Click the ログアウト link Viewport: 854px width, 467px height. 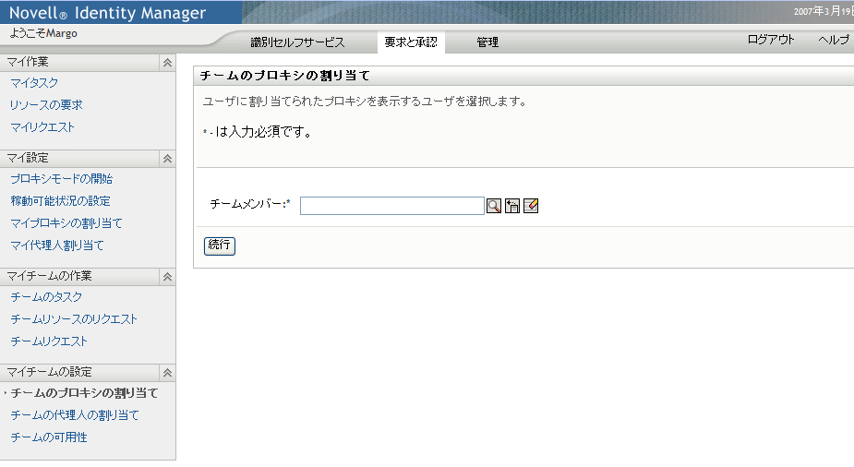(771, 39)
